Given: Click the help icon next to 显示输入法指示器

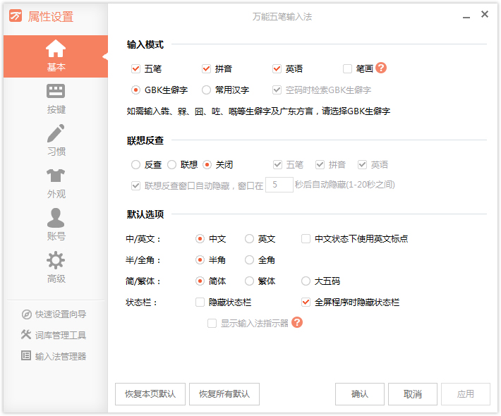Looking at the screenshot, I should pos(297,322).
